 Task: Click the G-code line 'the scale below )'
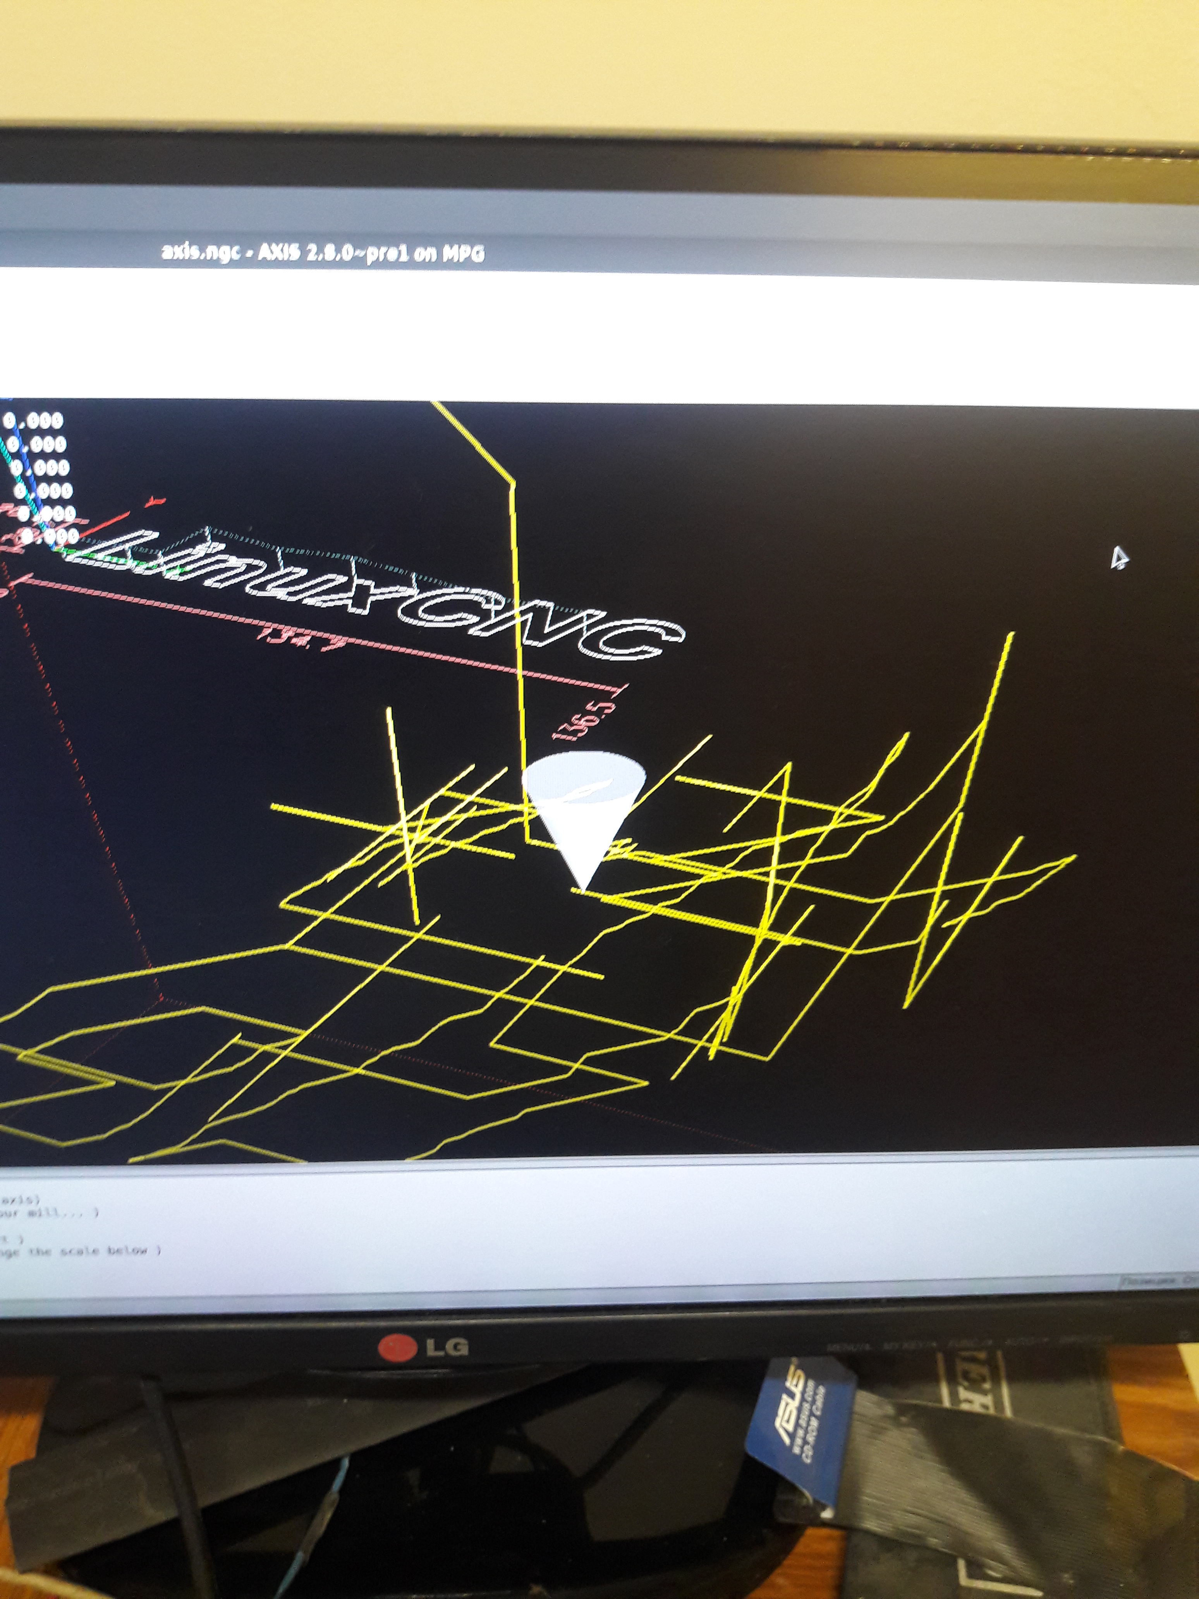79,1250
